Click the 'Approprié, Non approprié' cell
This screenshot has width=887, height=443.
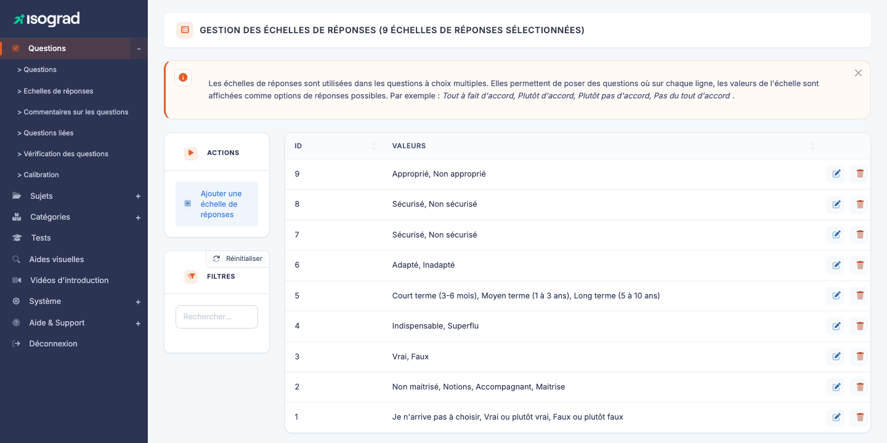click(x=439, y=174)
